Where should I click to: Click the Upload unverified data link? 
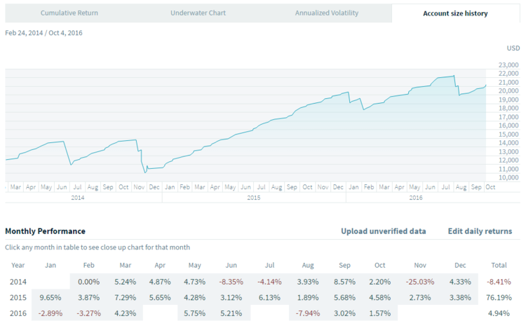click(x=383, y=231)
